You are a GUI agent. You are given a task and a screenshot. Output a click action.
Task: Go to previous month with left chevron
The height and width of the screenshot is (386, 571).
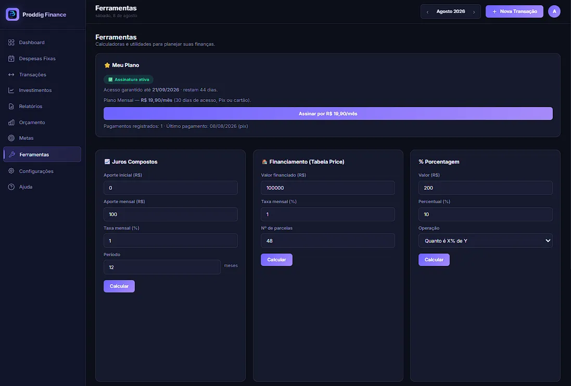click(427, 12)
